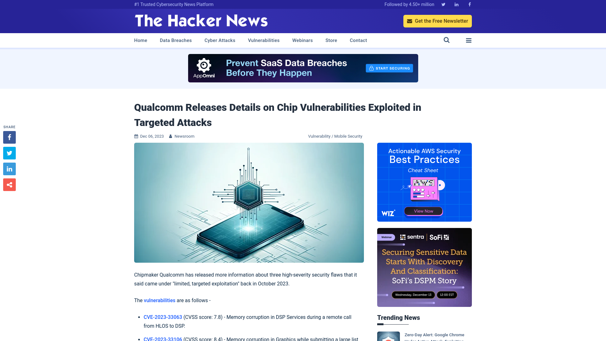Expand the Cyber Attacks menu item
Screen dimensions: 606x341
point(220,40)
